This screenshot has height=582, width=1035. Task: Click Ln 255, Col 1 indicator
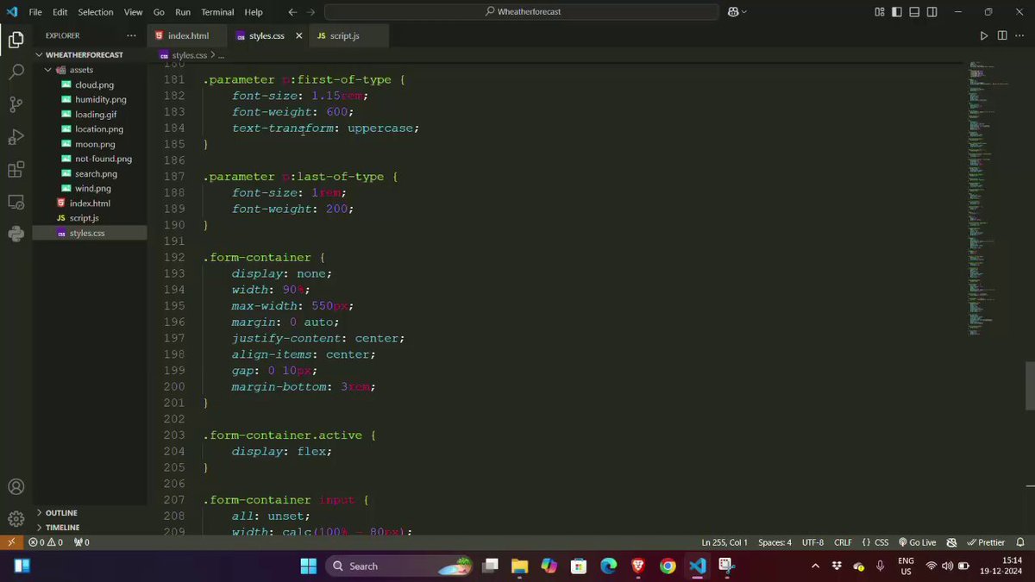724,542
